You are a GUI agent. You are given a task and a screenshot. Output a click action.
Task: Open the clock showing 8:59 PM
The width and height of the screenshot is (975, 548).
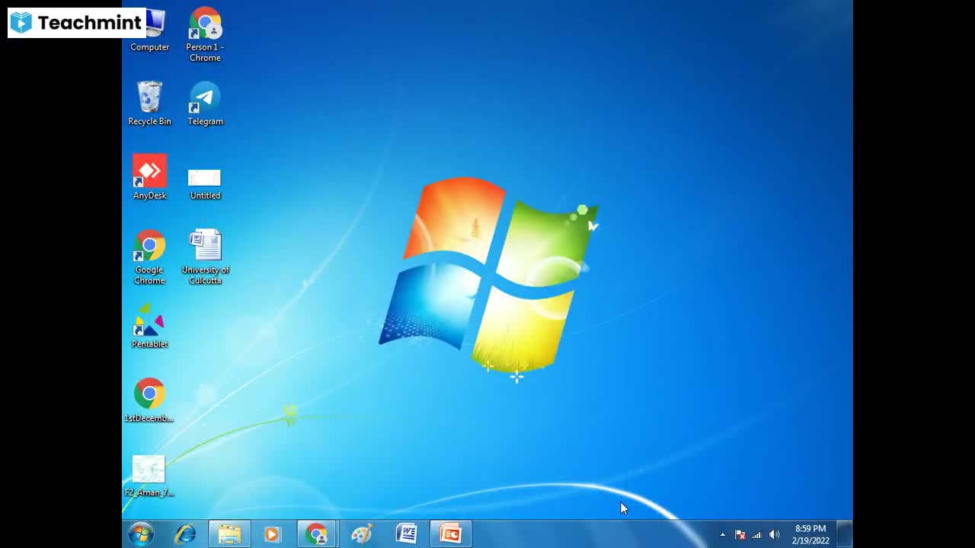coord(810,534)
